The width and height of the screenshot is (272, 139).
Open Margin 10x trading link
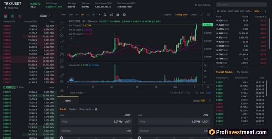(x=199, y=101)
